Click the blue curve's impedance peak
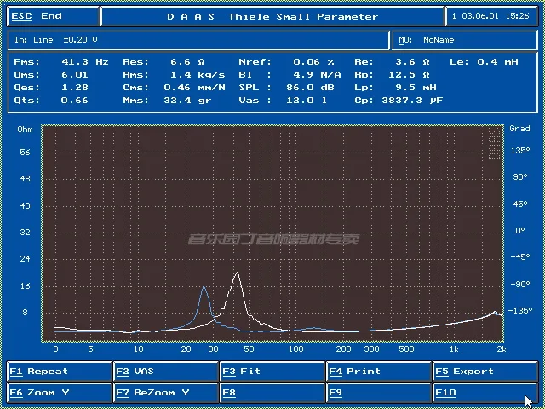This screenshot has width=545, height=409. click(204, 288)
